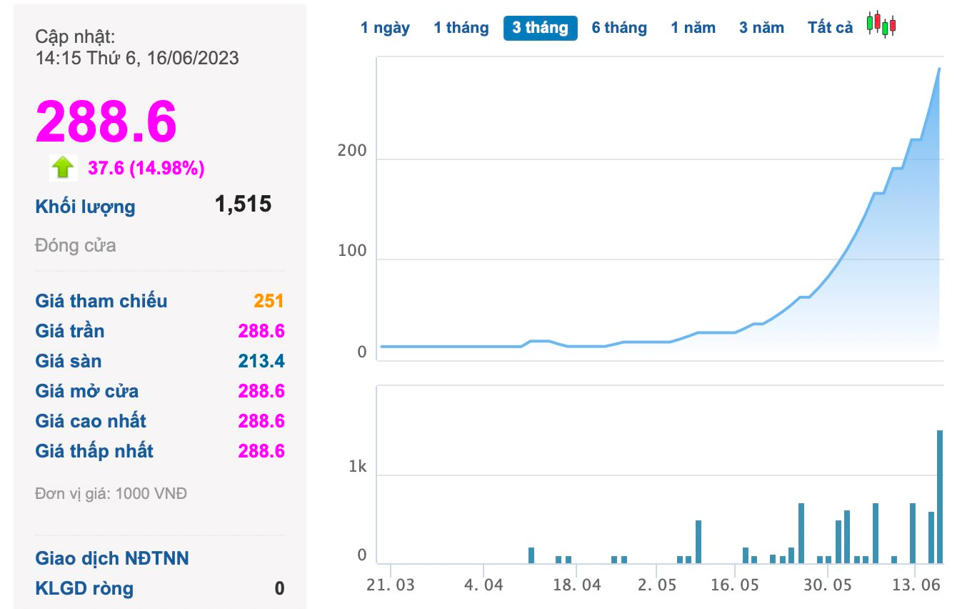
Task: Select the Tất cả time range tab
Action: (x=831, y=28)
